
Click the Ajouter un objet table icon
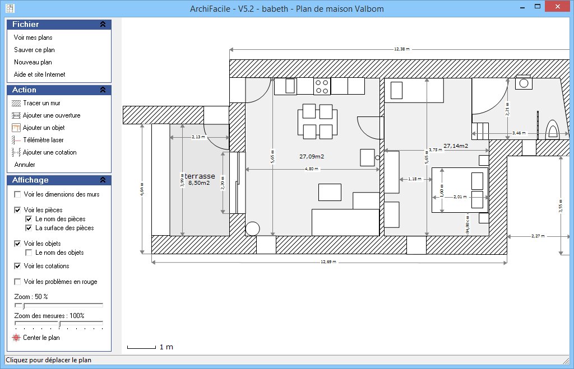16,128
